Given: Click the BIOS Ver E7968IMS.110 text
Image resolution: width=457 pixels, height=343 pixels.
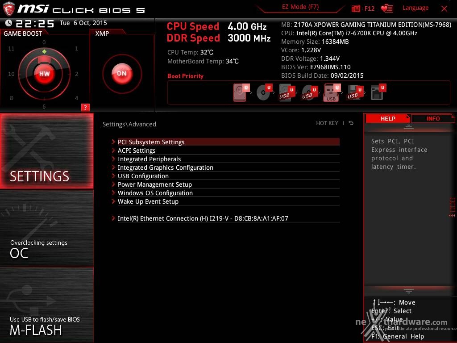Looking at the screenshot, I should pos(316,67).
